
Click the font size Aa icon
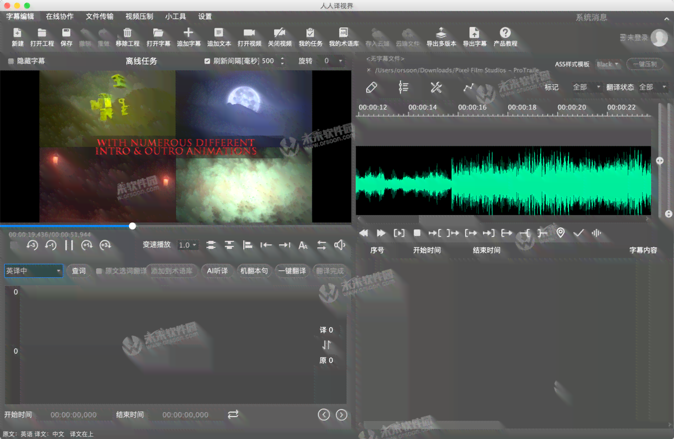303,245
